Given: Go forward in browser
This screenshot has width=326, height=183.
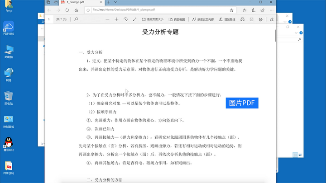Looking at the screenshot, I should pyautogui.click(x=58, y=10).
